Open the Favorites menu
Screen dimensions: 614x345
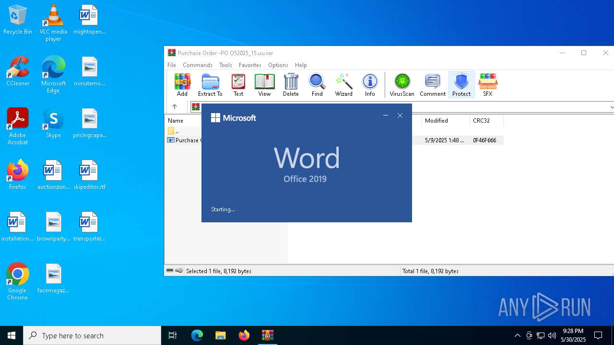coord(250,65)
